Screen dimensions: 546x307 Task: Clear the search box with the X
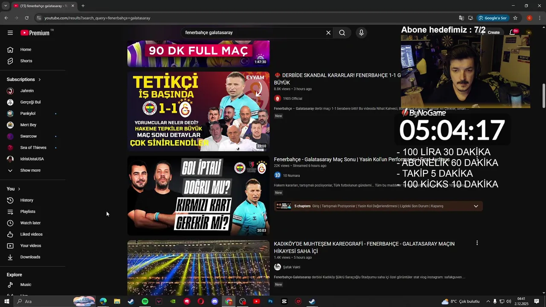coord(328,33)
